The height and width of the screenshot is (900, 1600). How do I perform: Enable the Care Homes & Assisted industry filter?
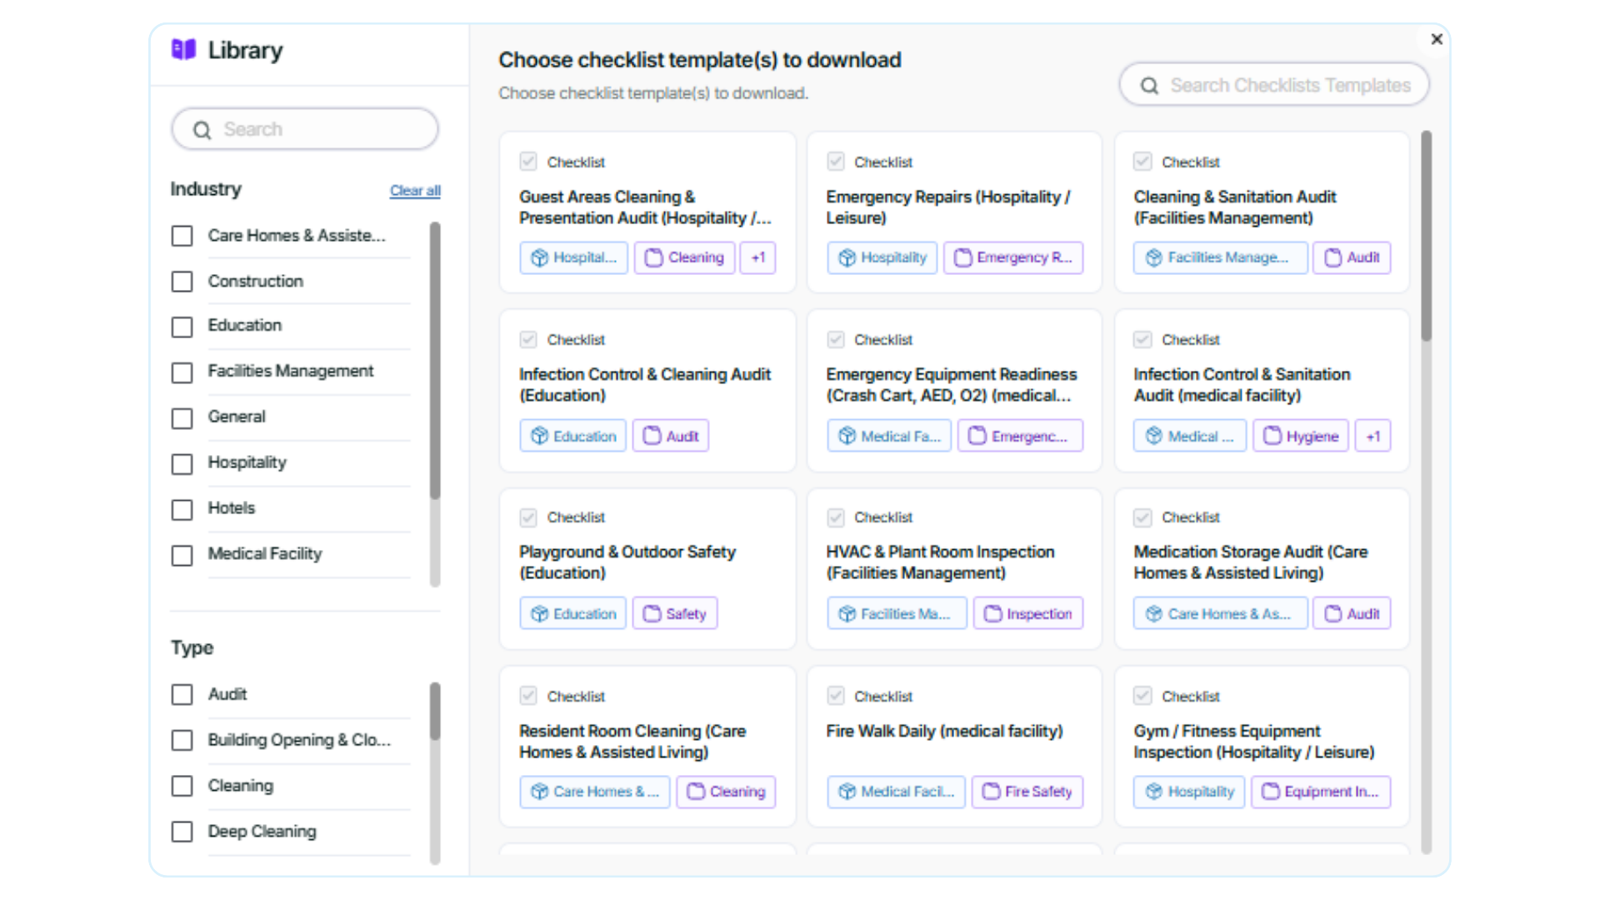(x=182, y=236)
